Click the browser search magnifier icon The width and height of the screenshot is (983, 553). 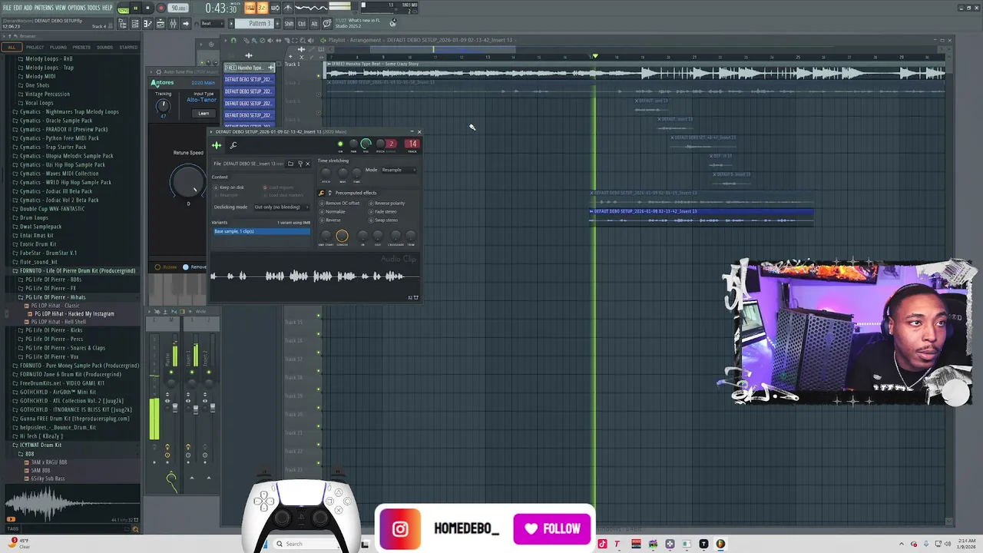pyautogui.click(x=135, y=529)
